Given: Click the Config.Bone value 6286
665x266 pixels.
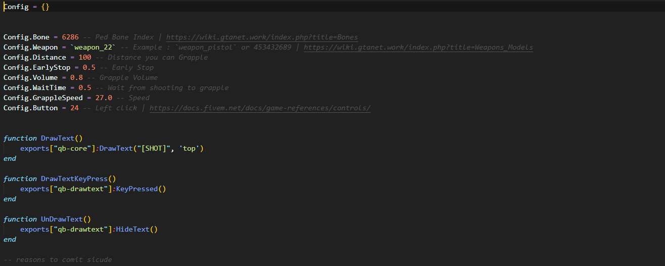Looking at the screenshot, I should [70, 37].
